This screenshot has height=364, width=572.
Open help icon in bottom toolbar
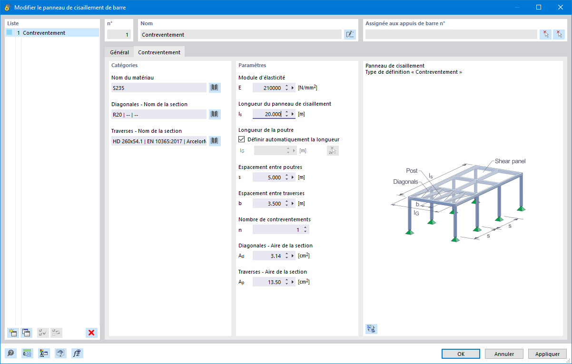[10, 353]
